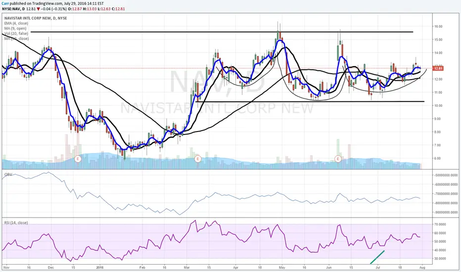
Task: Select the green trendline in the RSI pane
Action: (x=377, y=257)
